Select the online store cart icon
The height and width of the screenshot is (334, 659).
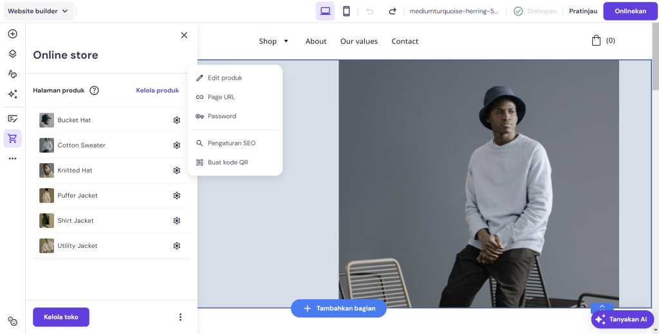click(13, 139)
